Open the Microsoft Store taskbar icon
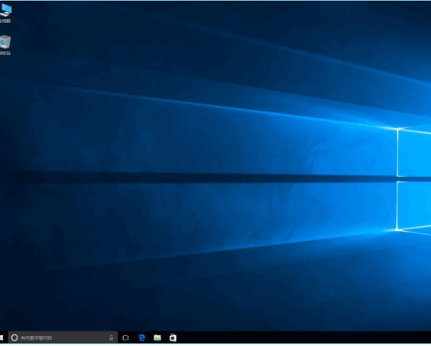431x346 pixels. point(173,338)
